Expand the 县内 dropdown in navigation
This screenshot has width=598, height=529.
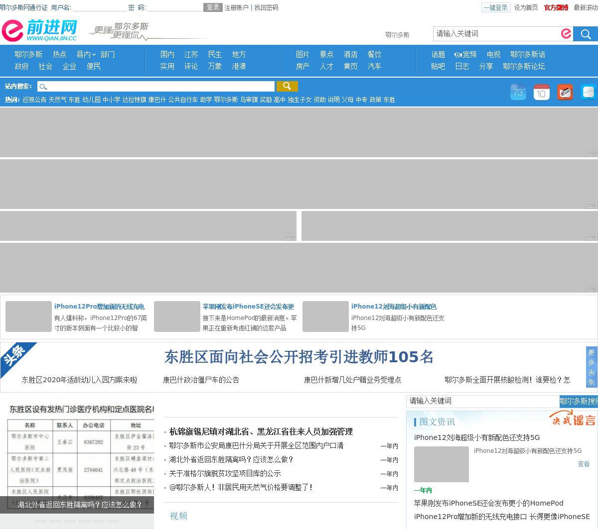(x=86, y=54)
